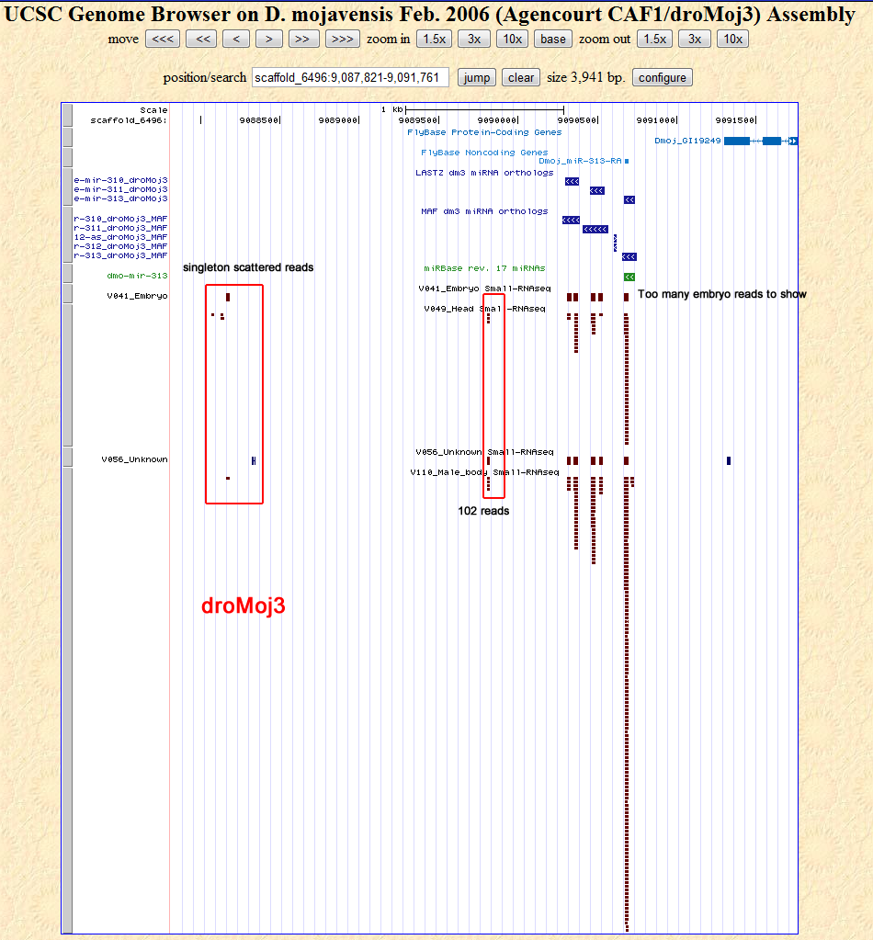This screenshot has width=873, height=940.
Task: Zoom in 3x
Action: 473,39
